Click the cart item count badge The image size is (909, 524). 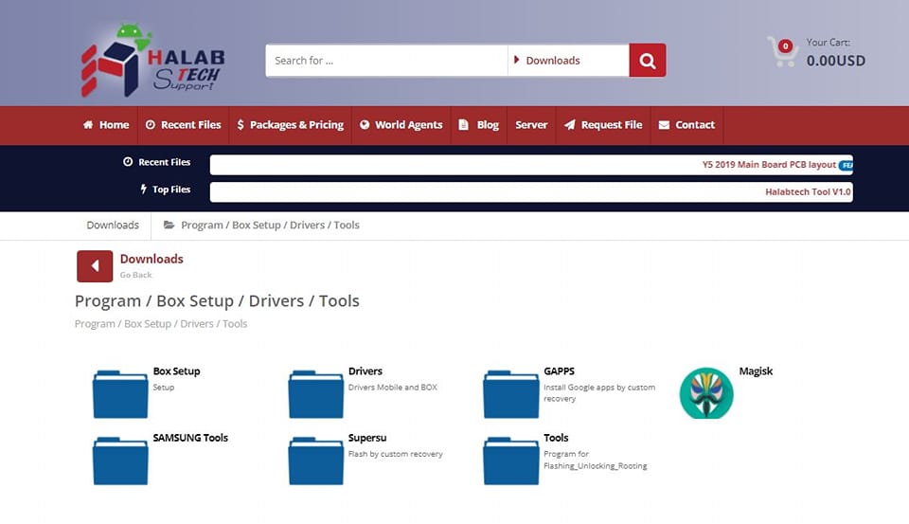(786, 45)
